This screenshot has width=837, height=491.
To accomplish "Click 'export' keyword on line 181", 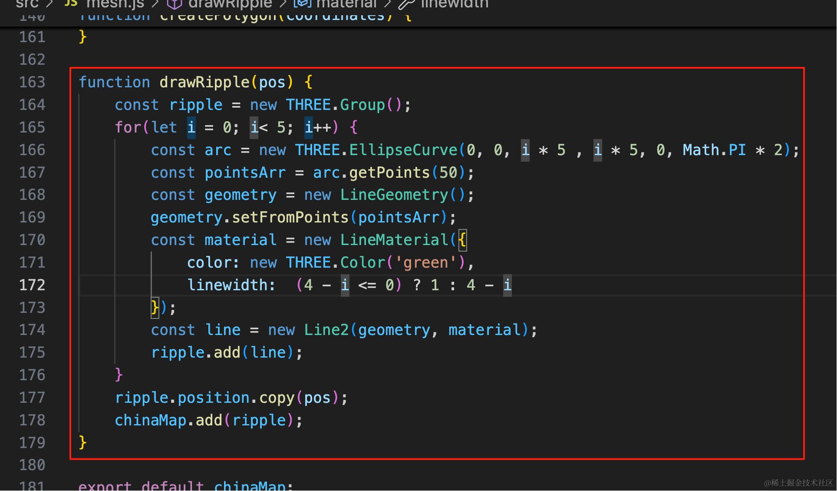I will click(105, 486).
